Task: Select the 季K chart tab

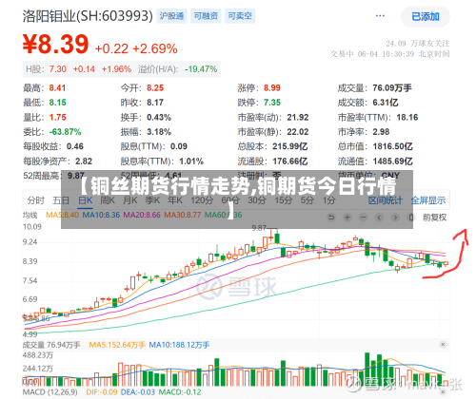Action: (152, 200)
